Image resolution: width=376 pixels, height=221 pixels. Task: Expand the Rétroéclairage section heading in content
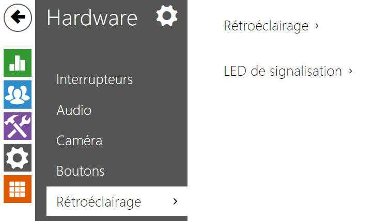265,26
